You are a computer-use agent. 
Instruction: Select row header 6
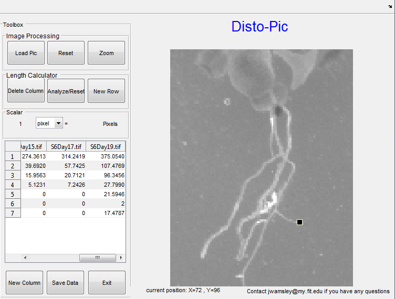coord(13,204)
